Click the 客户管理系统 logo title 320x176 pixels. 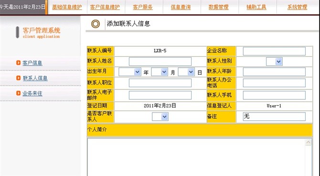(42, 31)
